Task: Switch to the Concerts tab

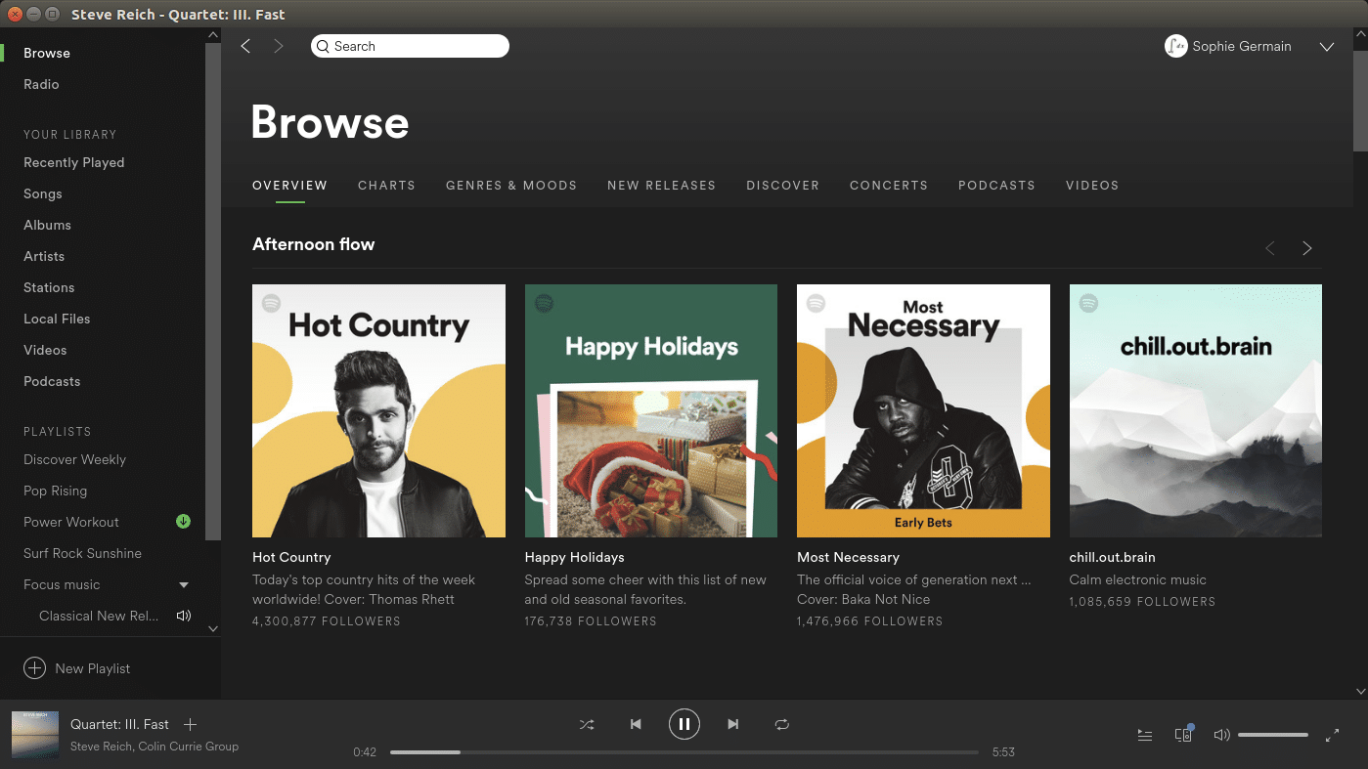Action: [889, 185]
